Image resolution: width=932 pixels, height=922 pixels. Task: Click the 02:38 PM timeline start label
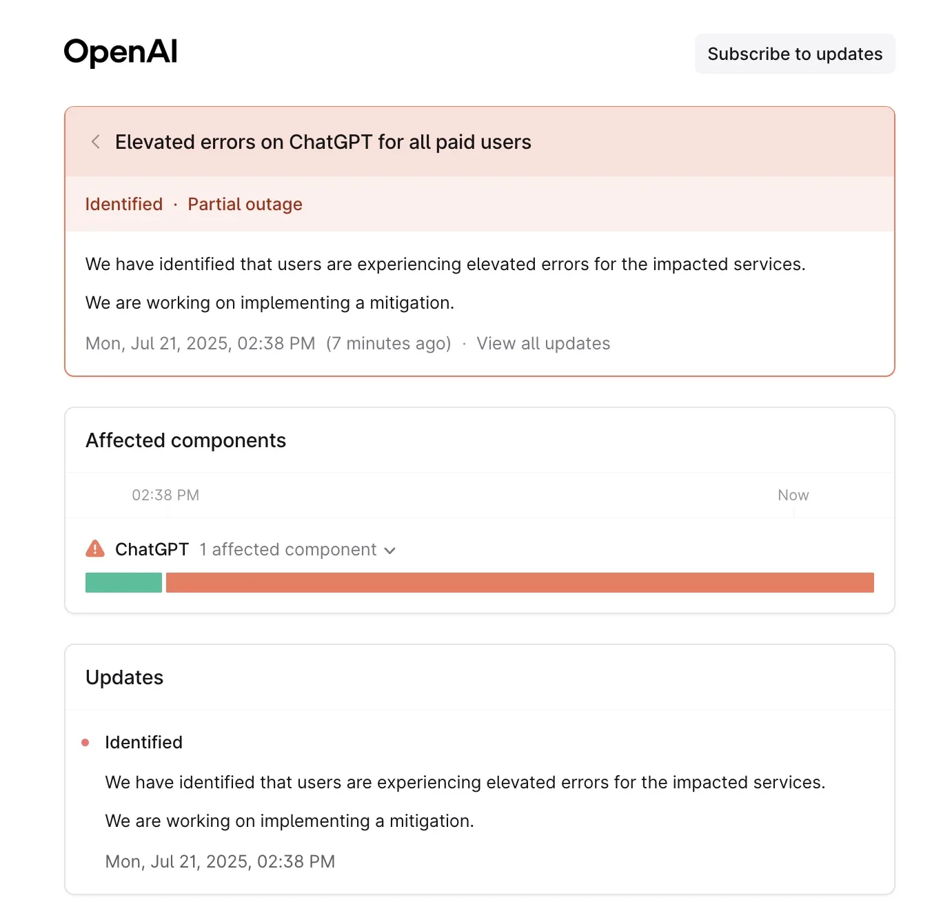(x=165, y=495)
